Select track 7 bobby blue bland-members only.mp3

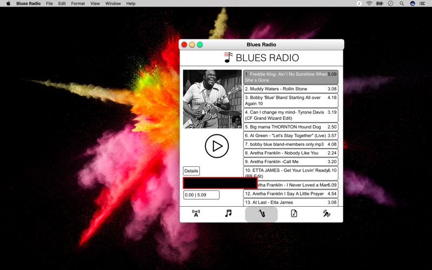coord(291,144)
